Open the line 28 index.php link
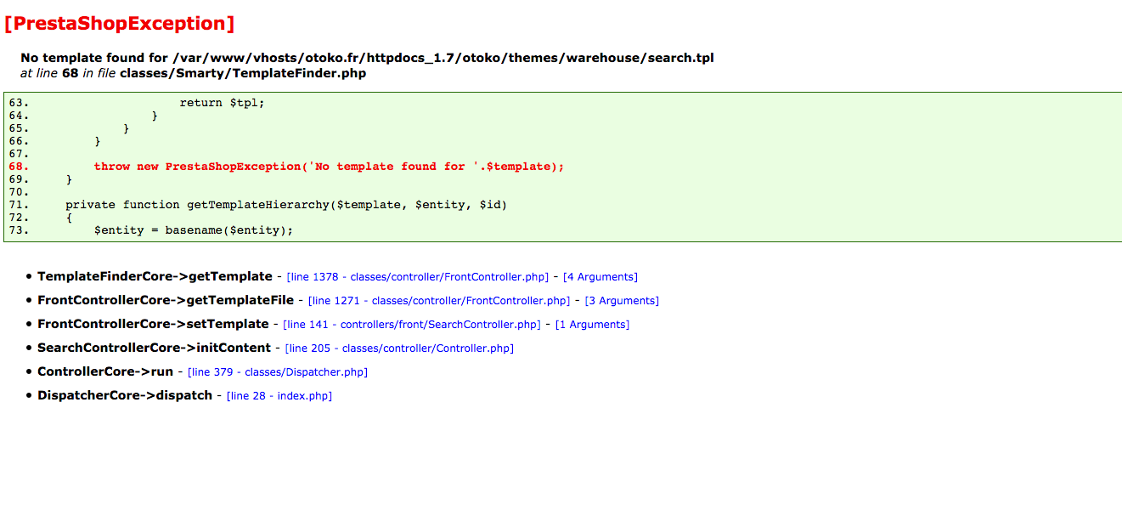This screenshot has width=1122, height=510. 279,396
